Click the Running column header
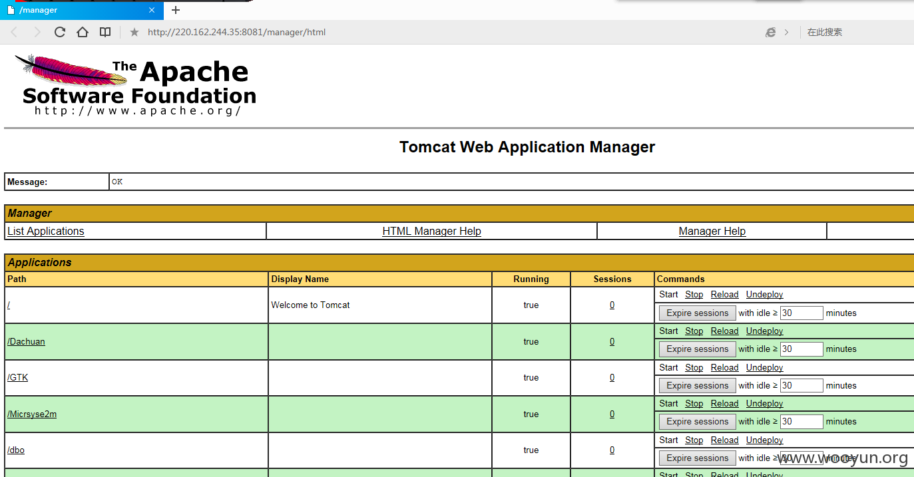Viewport: 914px width, 477px height. tap(531, 279)
